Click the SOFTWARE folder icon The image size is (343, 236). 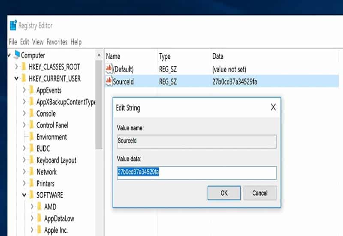coord(31,195)
